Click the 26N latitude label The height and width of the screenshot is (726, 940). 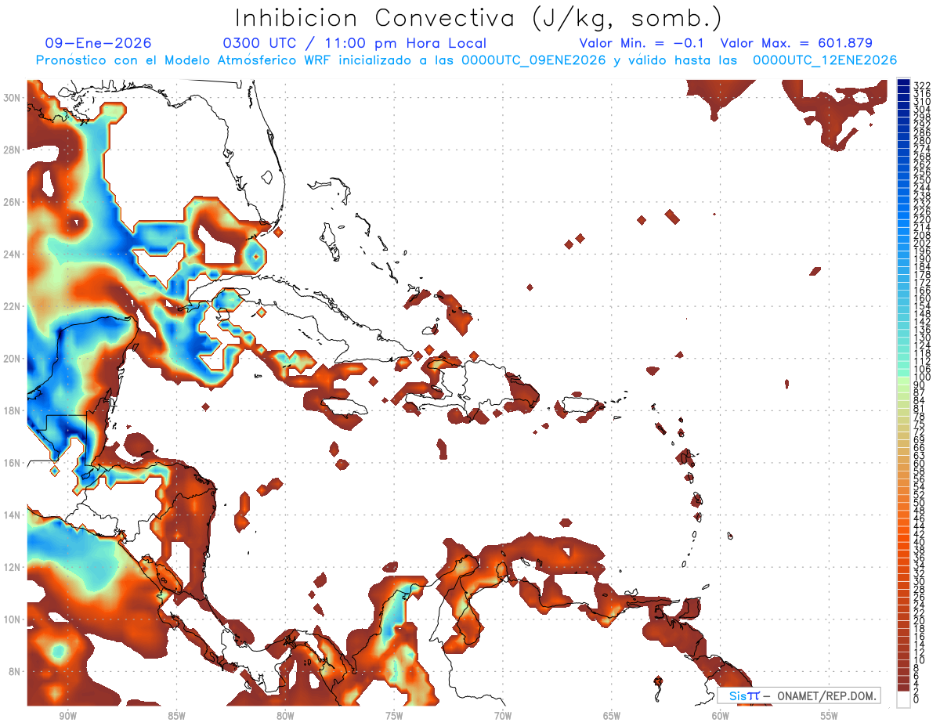click(x=13, y=202)
